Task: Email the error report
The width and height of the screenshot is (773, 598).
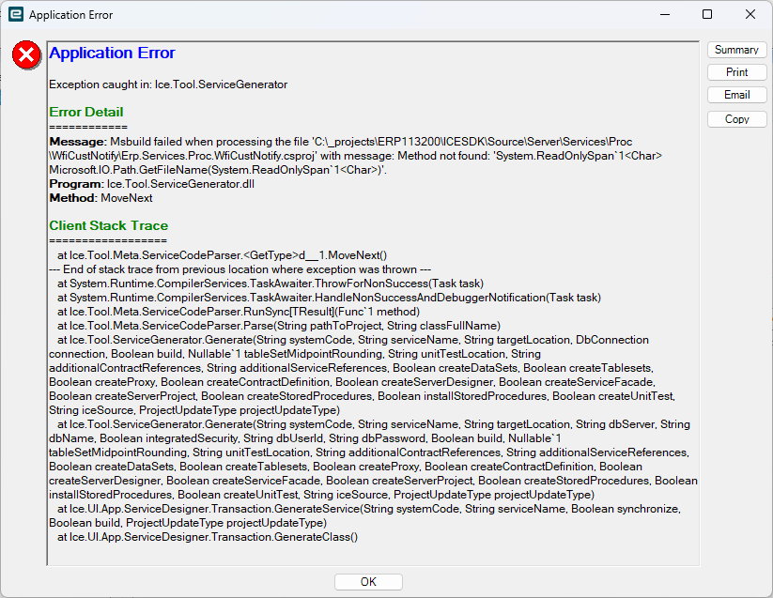Action: click(x=736, y=95)
